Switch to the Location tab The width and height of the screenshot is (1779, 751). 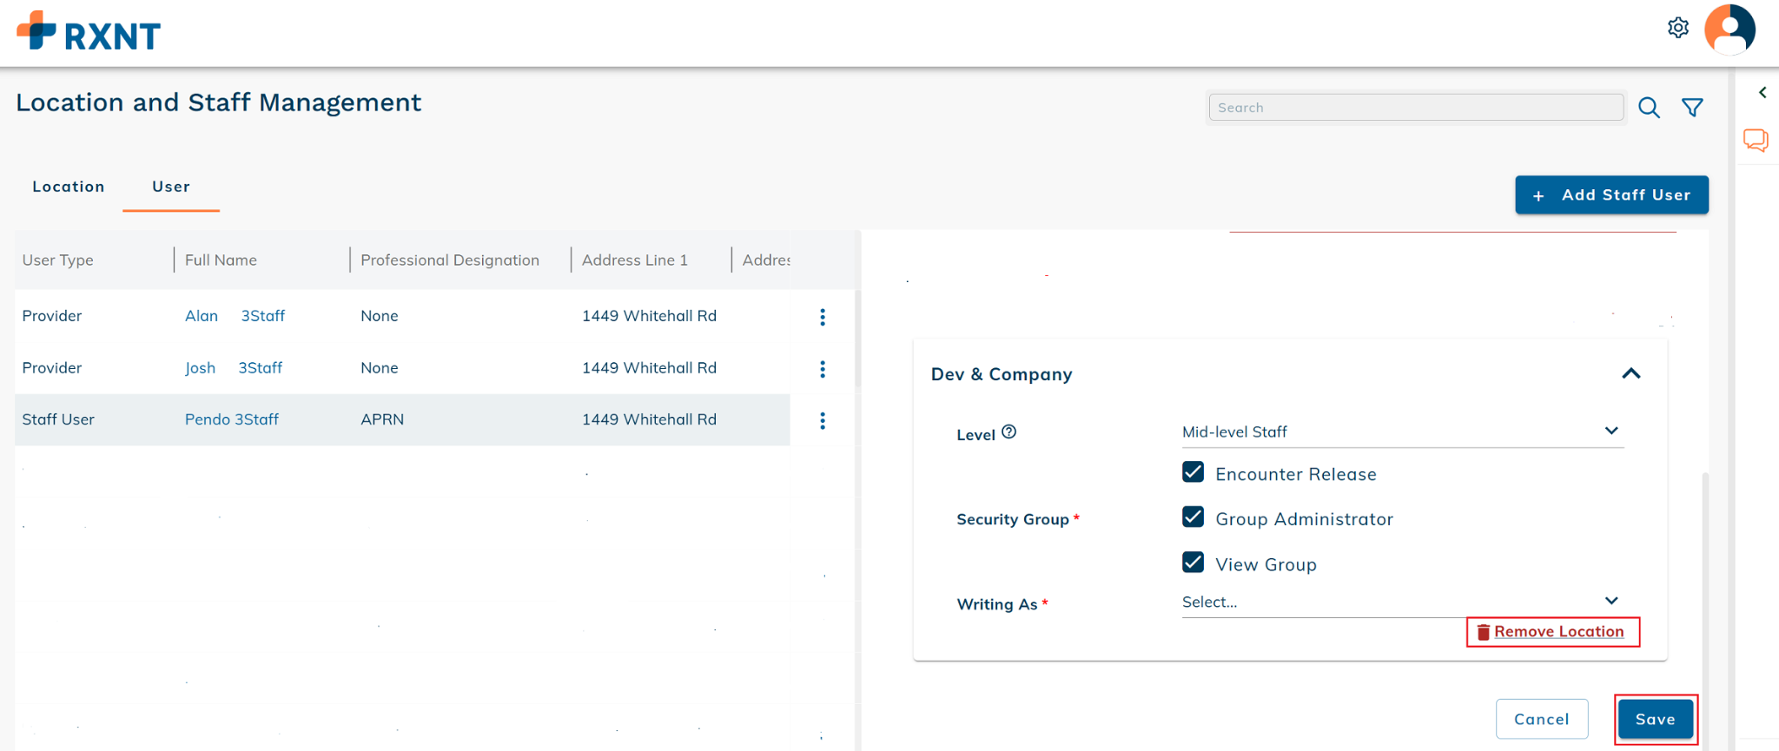(x=69, y=187)
